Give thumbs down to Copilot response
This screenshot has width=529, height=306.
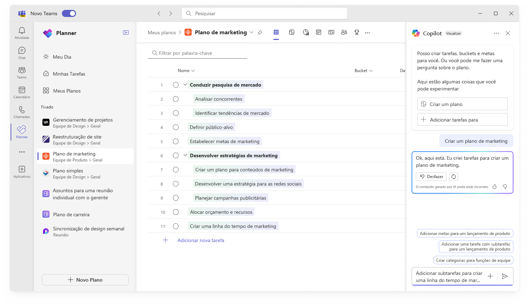tap(505, 187)
